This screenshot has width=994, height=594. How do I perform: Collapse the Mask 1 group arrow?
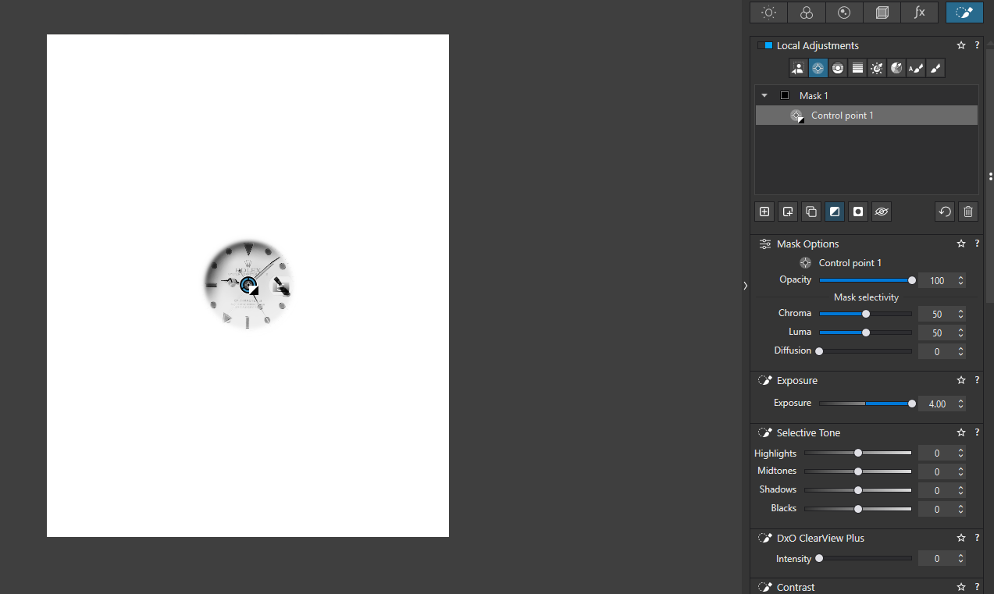pos(764,95)
